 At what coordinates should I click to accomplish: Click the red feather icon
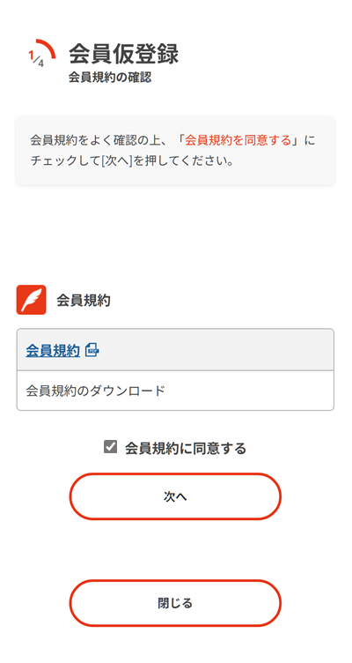tap(31, 300)
